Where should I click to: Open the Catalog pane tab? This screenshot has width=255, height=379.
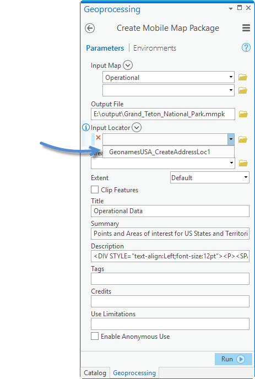click(95, 373)
